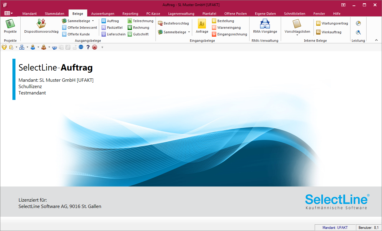Screen dimensions: 382x231
Task: Open dropdown arrow beside blue person icon
Action: (x=38, y=47)
